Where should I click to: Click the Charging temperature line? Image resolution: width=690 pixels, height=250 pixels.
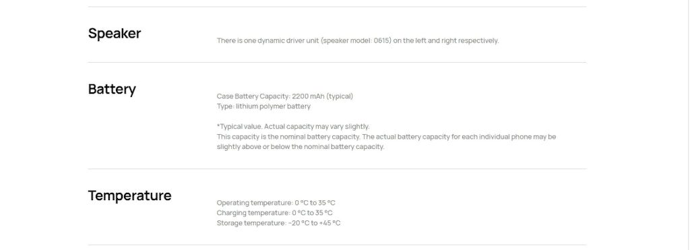tap(275, 213)
